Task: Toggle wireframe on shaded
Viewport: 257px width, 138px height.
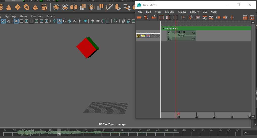Action: (x=70, y=21)
